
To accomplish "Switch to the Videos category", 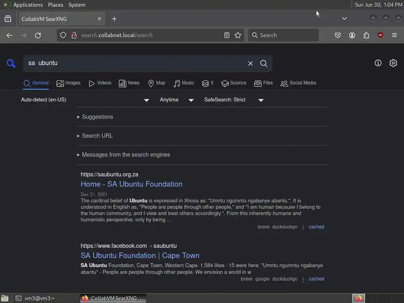I will point(100,83).
